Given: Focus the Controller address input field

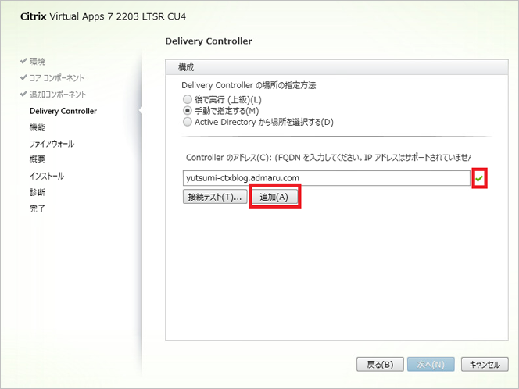Looking at the screenshot, I should pos(327,178).
